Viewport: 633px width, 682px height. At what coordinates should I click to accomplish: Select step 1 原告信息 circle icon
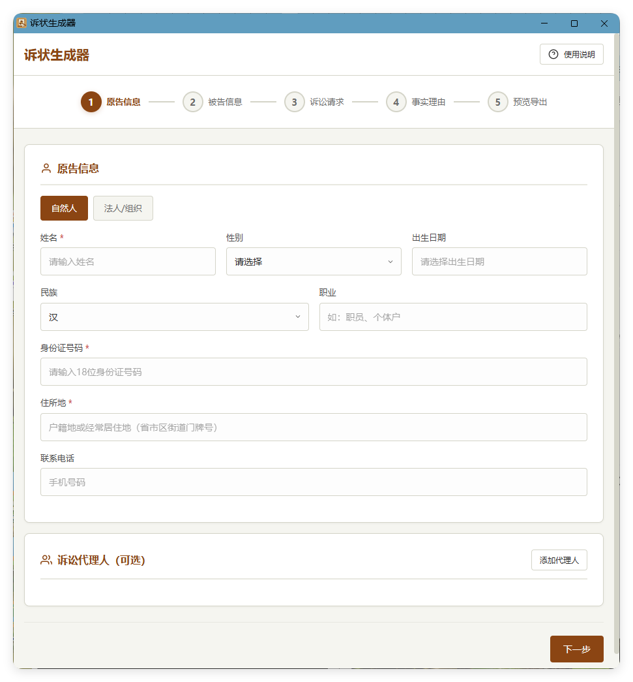point(91,102)
